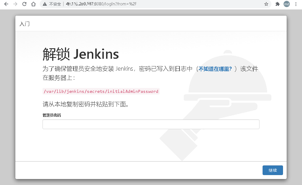The height and width of the screenshot is (185, 302).
Task: Open the browser home page icon
Action: tap(33, 4)
